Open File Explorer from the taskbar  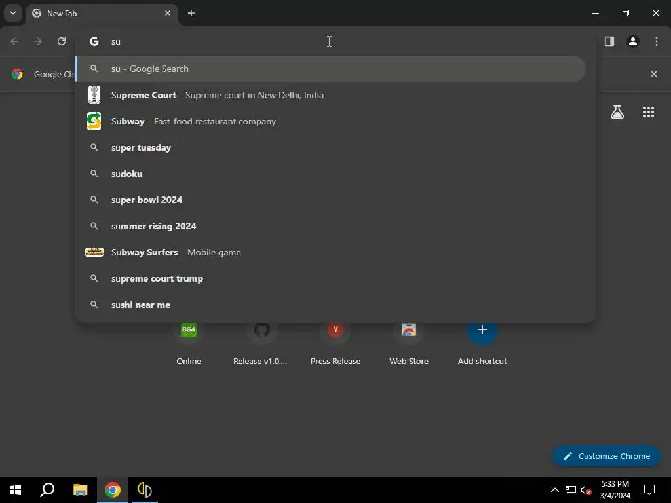pos(80,490)
